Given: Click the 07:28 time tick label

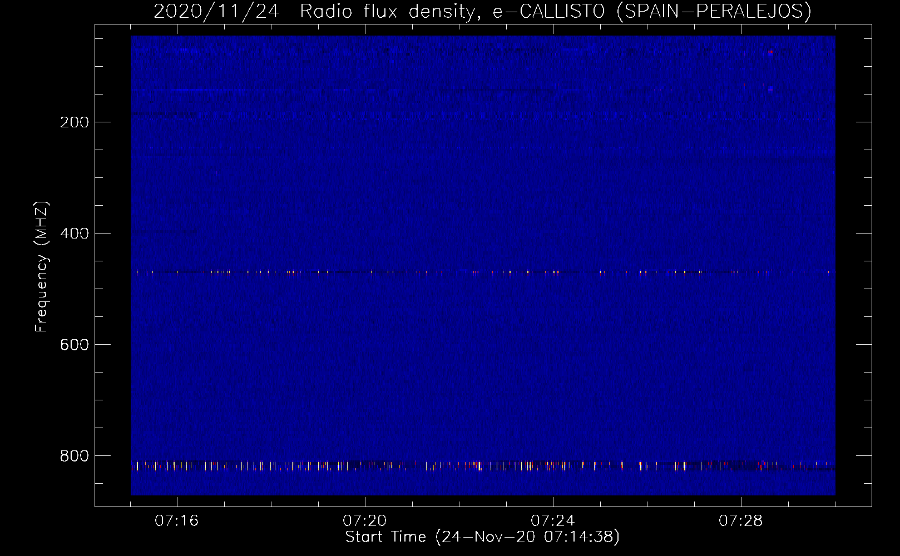Looking at the screenshot, I should (741, 521).
